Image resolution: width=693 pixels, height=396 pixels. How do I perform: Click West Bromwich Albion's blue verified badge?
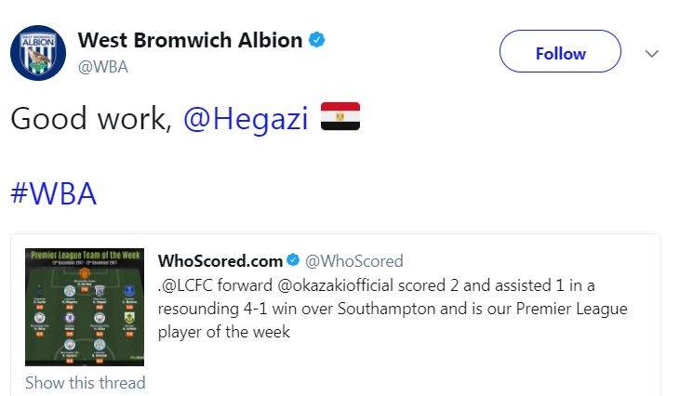(317, 40)
